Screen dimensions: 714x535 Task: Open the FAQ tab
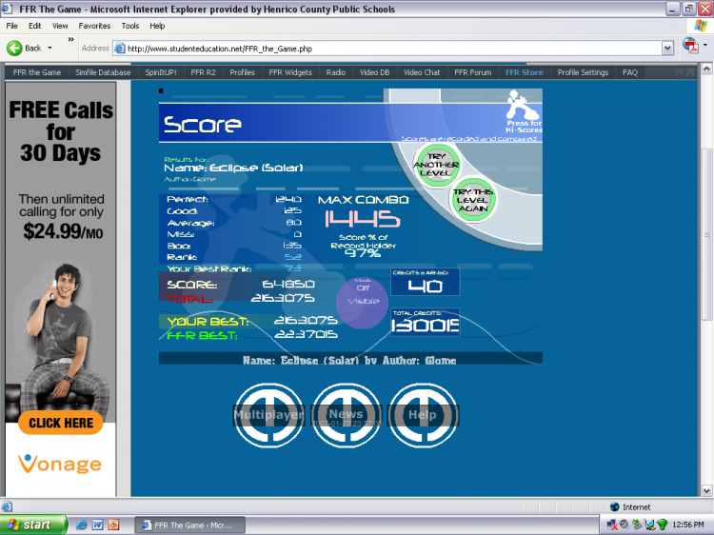[x=630, y=72]
